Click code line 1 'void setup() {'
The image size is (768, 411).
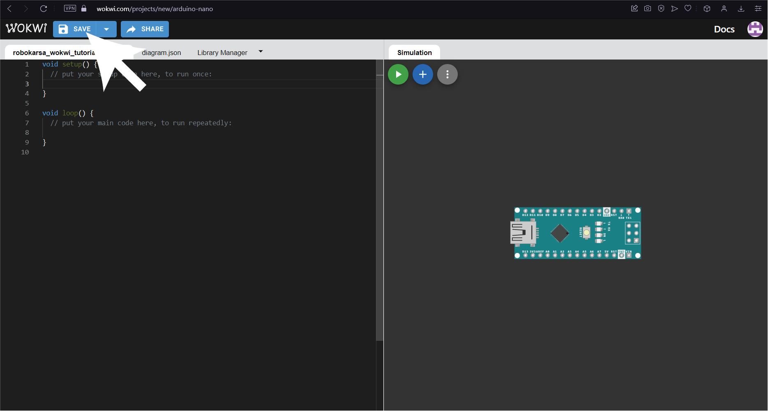(x=70, y=64)
